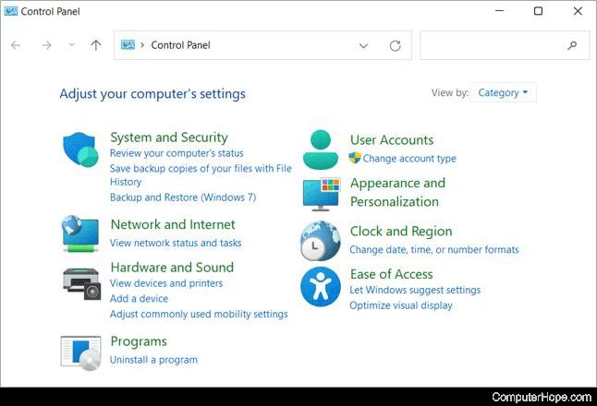Go up one level with Up arrow
Image resolution: width=597 pixels, height=406 pixels.
[96, 45]
